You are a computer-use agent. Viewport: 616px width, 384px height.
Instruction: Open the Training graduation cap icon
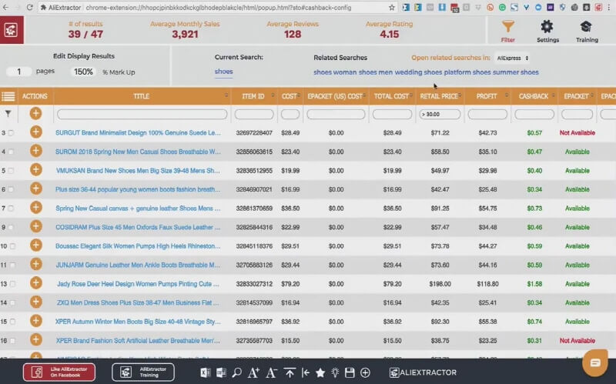(x=586, y=27)
